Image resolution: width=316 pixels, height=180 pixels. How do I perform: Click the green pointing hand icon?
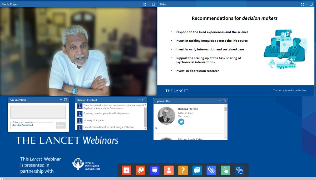click(x=225, y=170)
